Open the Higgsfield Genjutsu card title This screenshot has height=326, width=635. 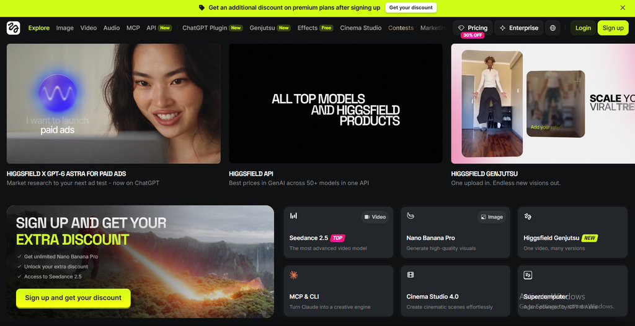(551, 238)
